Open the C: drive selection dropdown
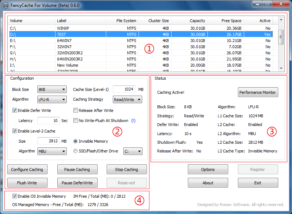Image resolution: width=292 pixels, height=214 pixels. click(x=133, y=151)
